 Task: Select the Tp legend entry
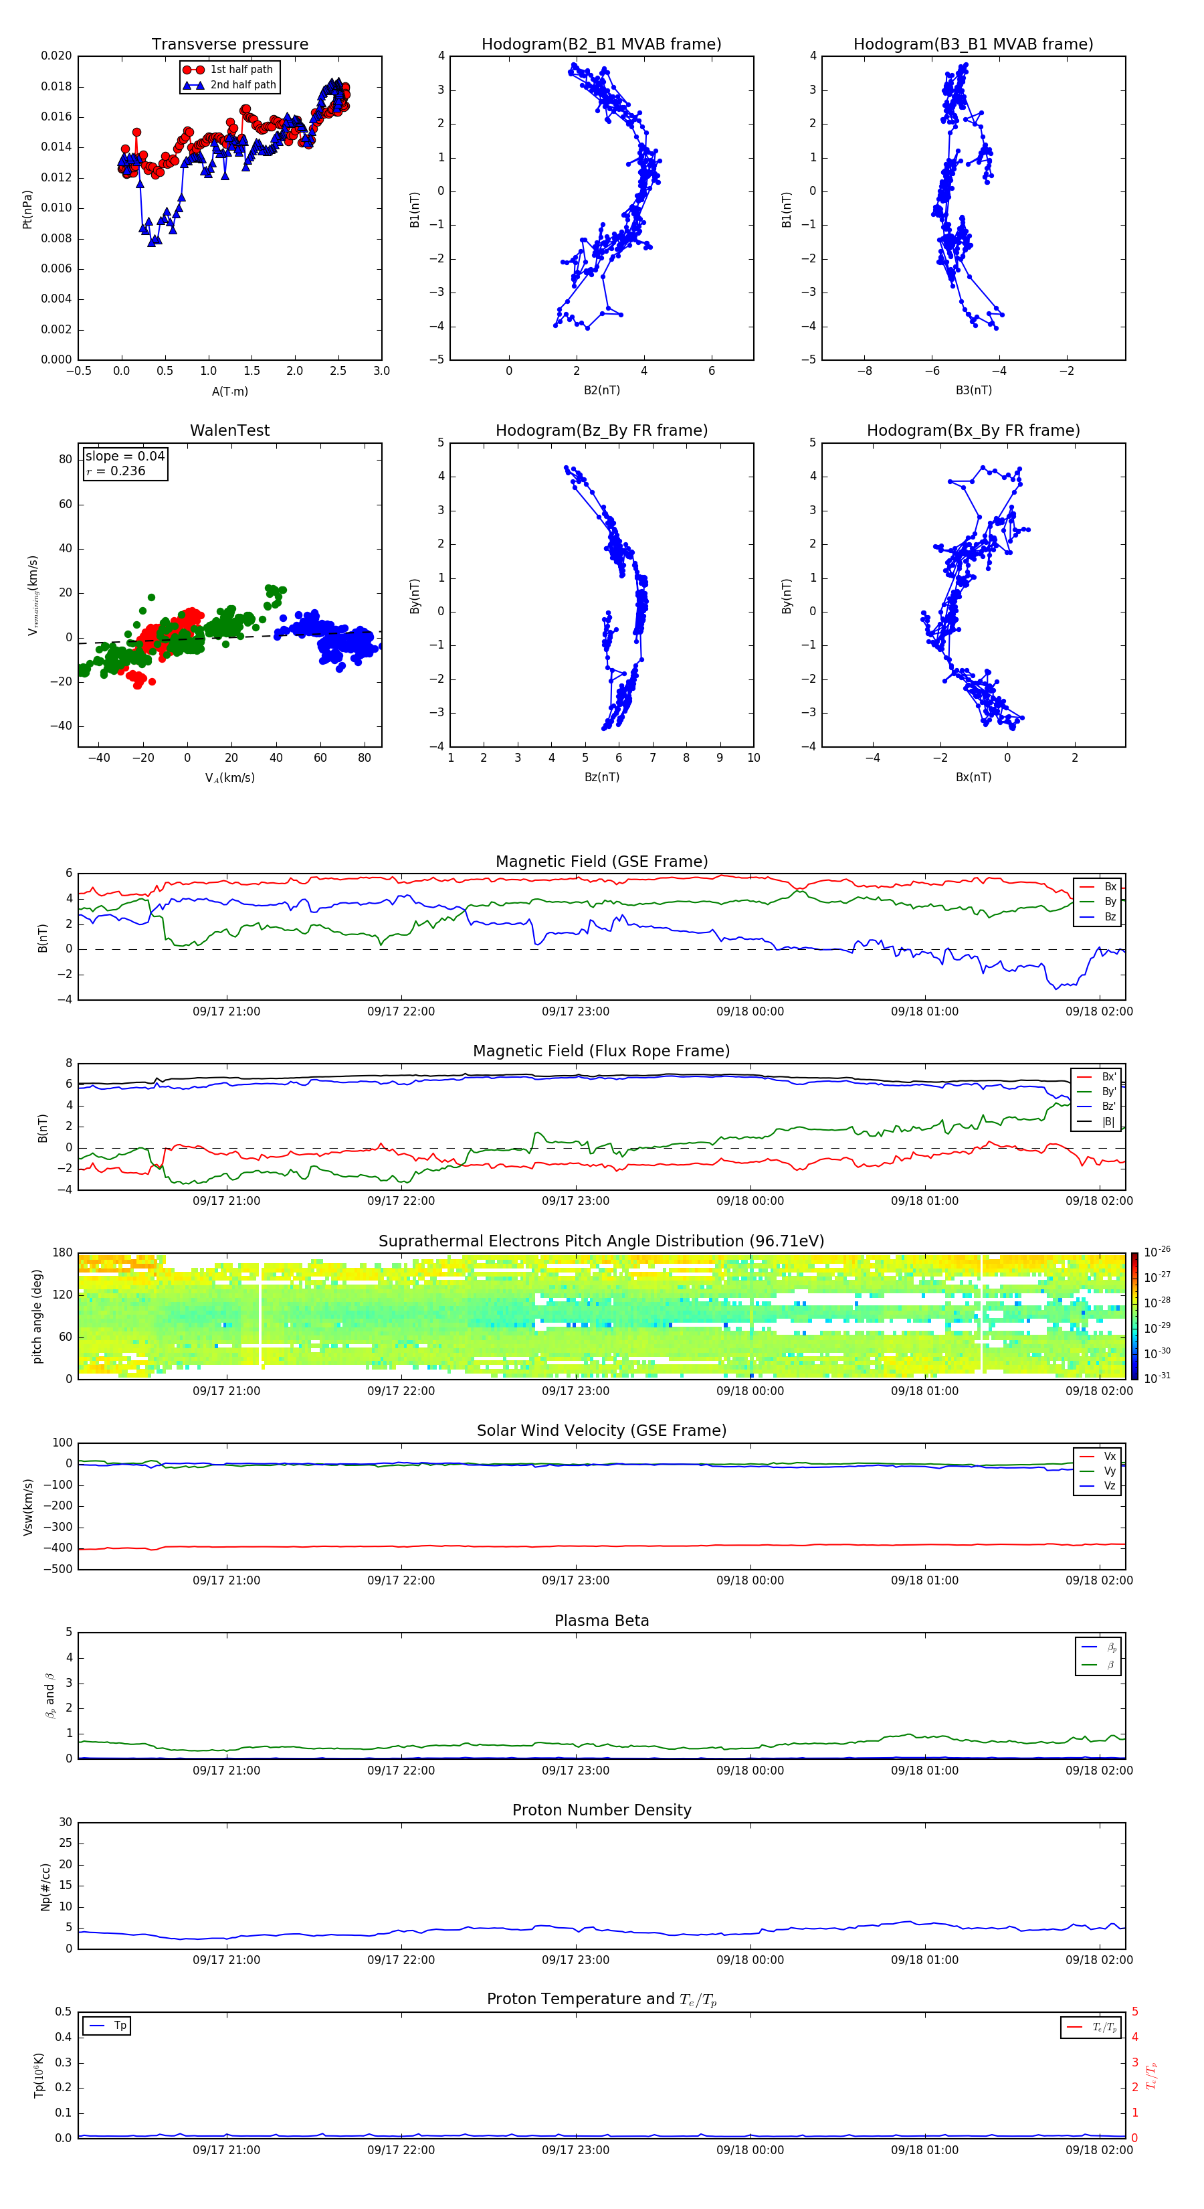click(x=107, y=2026)
